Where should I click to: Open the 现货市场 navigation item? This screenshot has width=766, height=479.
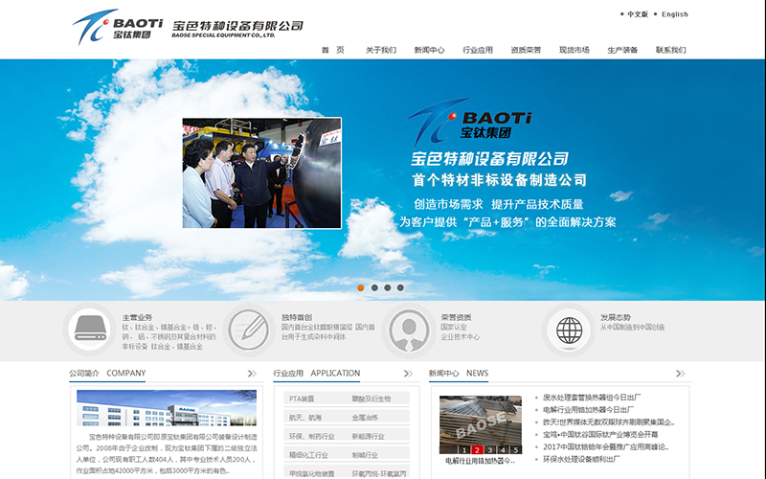tap(574, 50)
